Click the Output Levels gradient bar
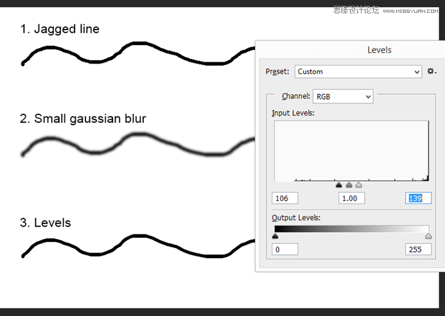 [x=351, y=229]
